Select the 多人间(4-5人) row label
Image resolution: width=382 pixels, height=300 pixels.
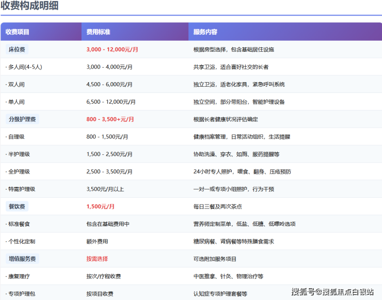coord(24,67)
